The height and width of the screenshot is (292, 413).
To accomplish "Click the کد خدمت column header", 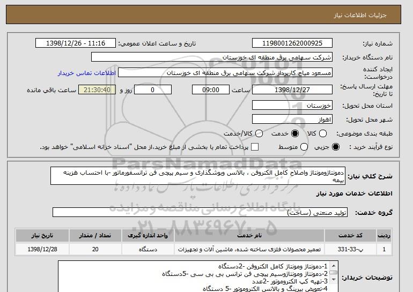I will (350, 235).
